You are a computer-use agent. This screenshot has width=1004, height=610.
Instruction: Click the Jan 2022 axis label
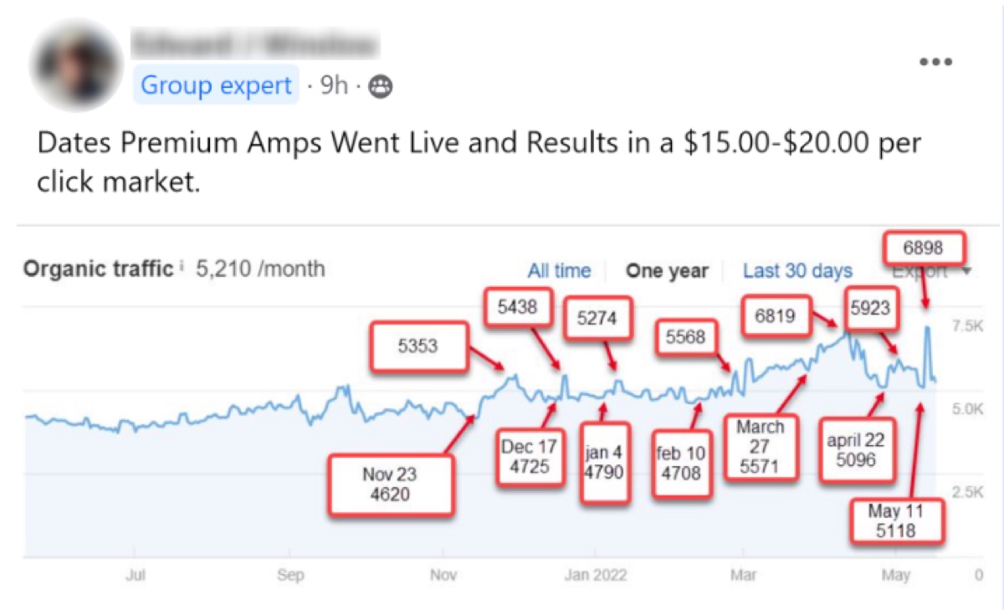(596, 577)
